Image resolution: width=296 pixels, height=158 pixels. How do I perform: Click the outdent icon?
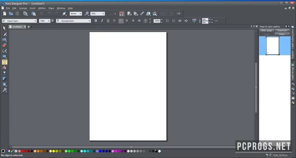point(180,21)
